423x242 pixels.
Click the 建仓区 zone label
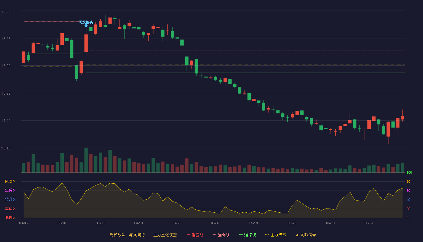pos(10,209)
